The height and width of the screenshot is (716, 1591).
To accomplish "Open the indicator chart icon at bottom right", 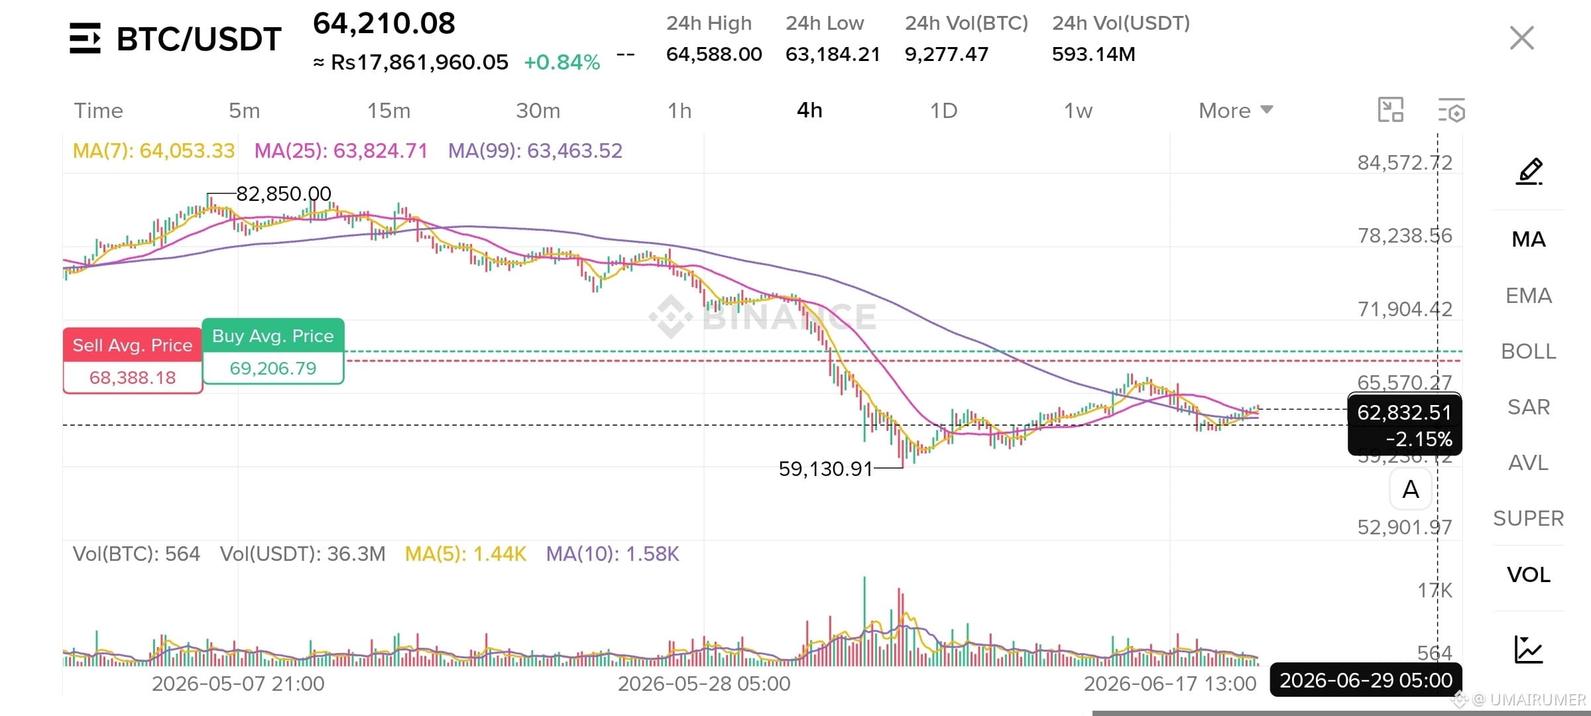I will (1529, 649).
